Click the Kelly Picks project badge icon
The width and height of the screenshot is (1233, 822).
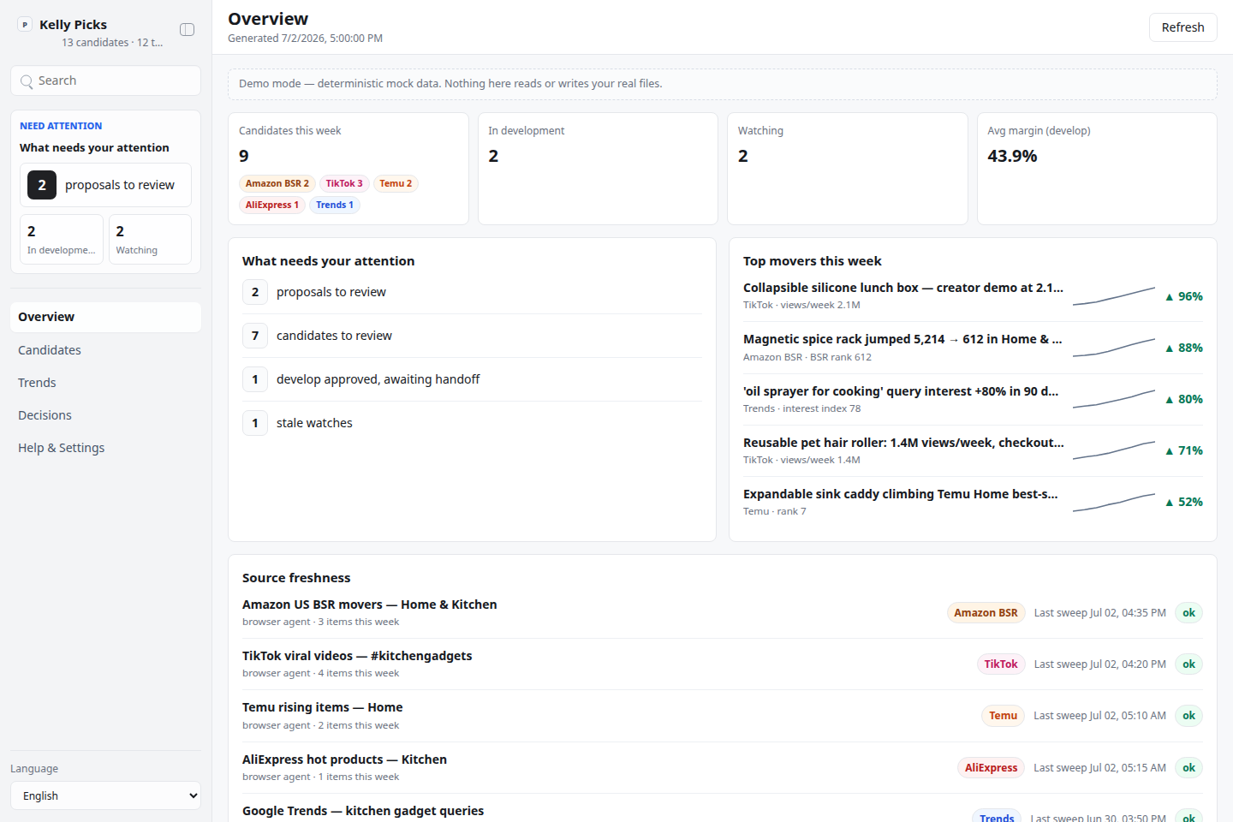25,25
